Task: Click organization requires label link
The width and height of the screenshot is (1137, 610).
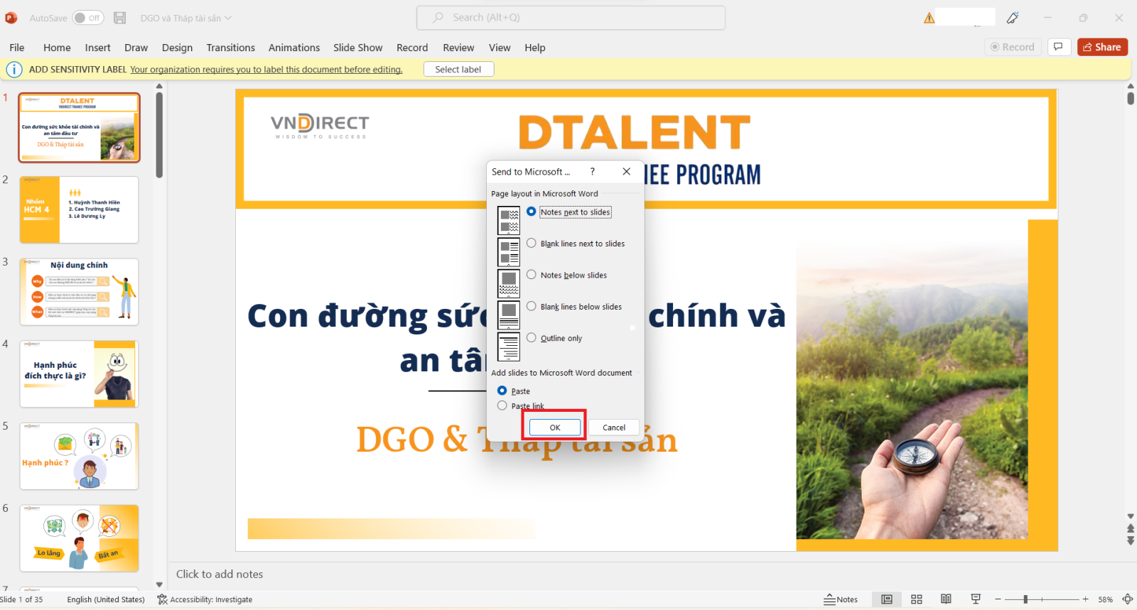Action: [266, 70]
